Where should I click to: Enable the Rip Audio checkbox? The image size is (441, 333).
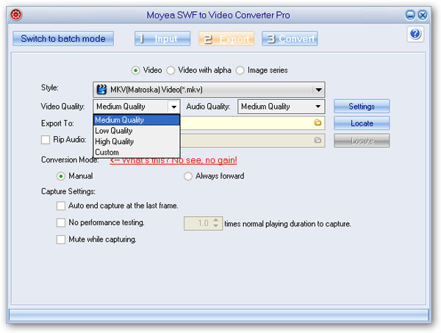coord(46,140)
